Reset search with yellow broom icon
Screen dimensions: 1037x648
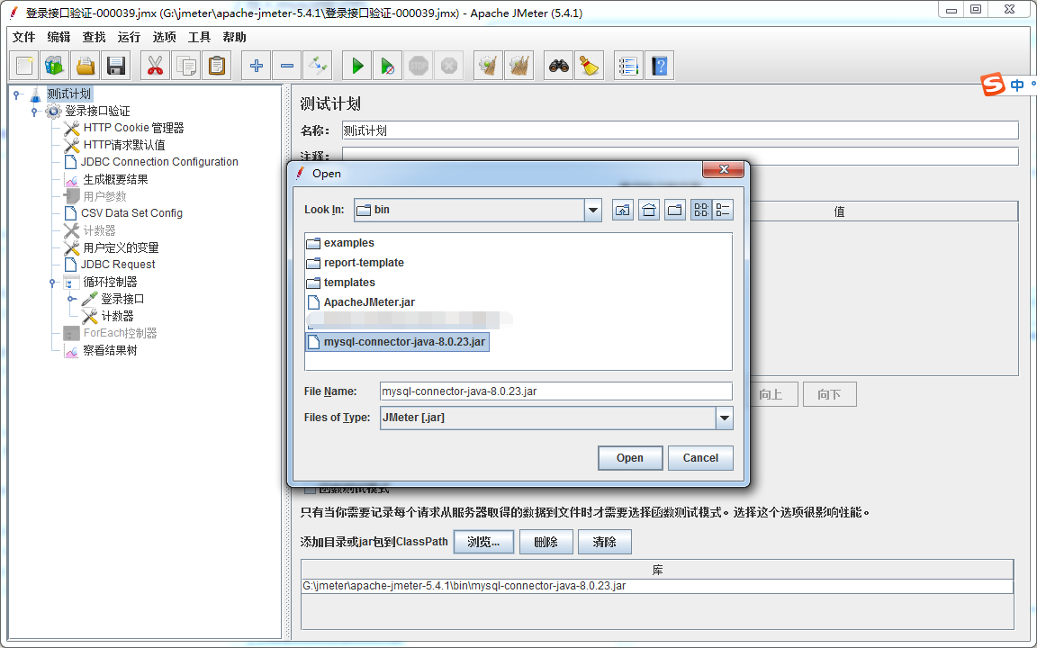pos(589,66)
